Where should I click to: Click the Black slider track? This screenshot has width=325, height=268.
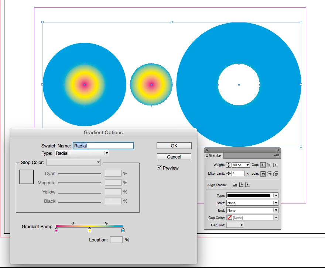click(80, 202)
